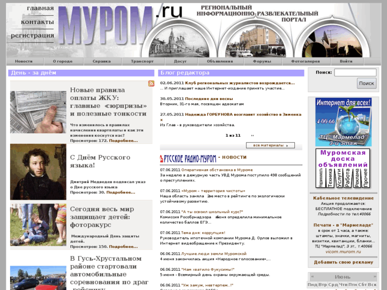Open the RSS feed icon
Viewport: 387px width, 290px height.
(x=151, y=84)
